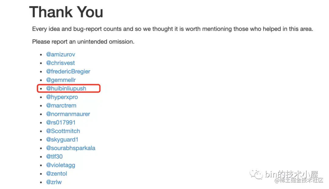Click the Thank You heading

point(66,12)
